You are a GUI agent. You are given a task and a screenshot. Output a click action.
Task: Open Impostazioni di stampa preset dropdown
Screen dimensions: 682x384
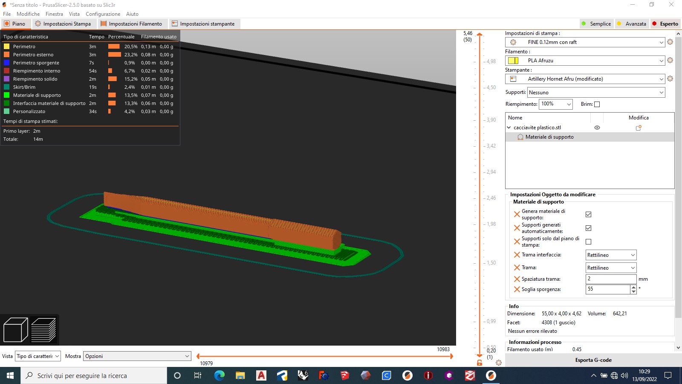click(585, 42)
